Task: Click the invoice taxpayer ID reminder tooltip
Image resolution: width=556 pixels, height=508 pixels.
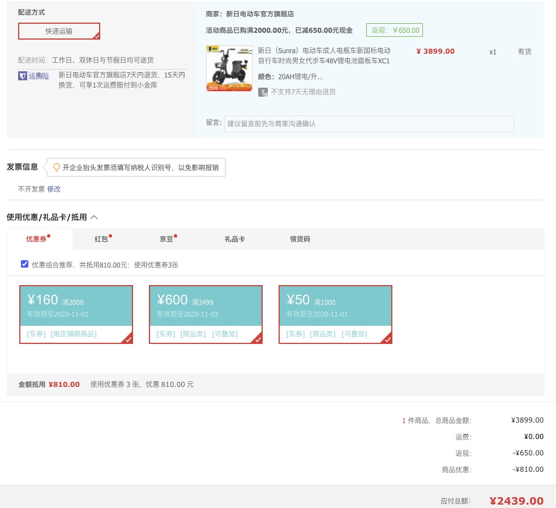Action: (136, 167)
